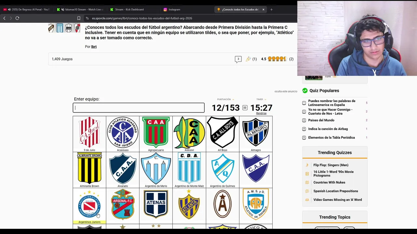Open quiz Indica la canción de Airbag
Image resolution: width=417 pixels, height=234 pixels.
click(x=328, y=129)
